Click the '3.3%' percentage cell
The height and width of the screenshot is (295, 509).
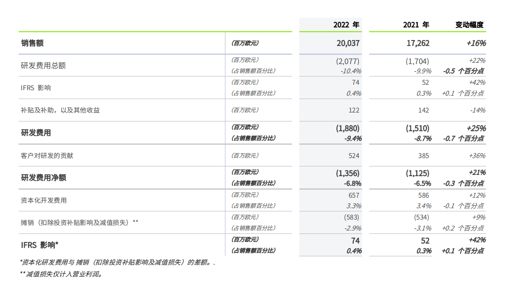click(x=354, y=206)
